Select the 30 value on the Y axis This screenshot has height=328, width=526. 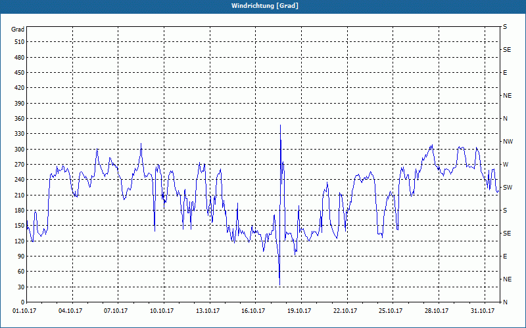click(21, 287)
